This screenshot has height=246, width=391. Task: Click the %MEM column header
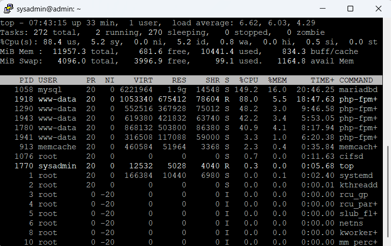(277, 80)
